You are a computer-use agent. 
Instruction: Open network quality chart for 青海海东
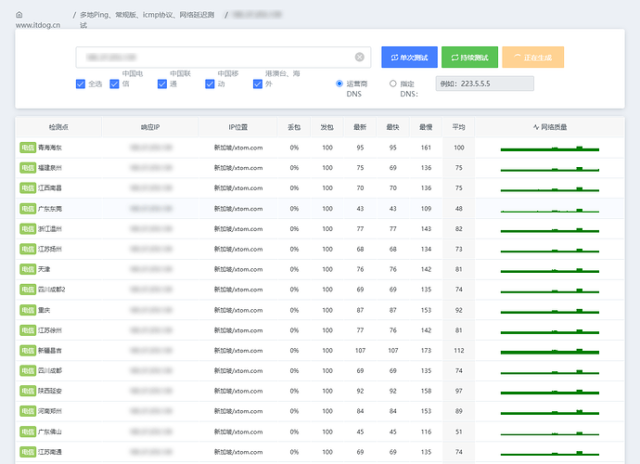tap(550, 148)
